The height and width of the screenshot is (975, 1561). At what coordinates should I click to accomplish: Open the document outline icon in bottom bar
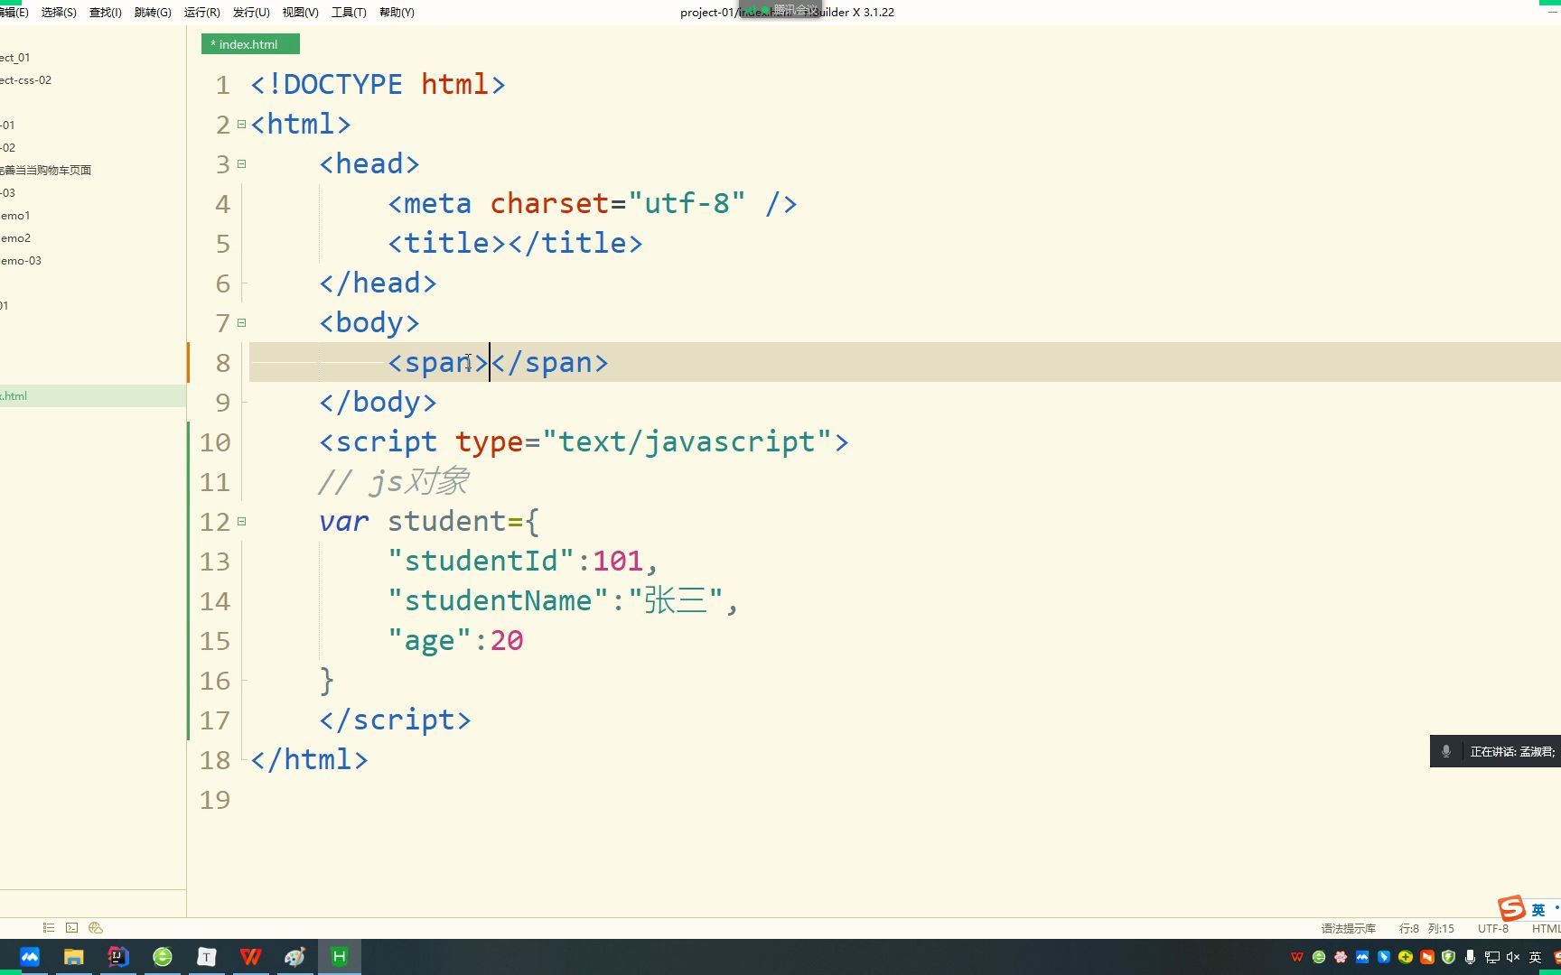[x=49, y=927]
